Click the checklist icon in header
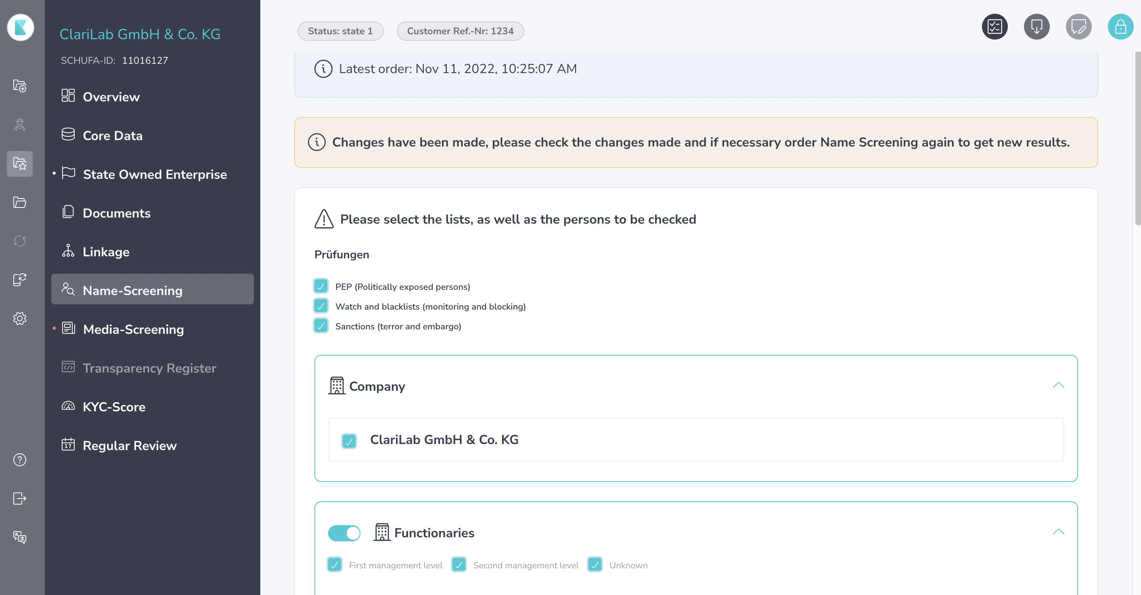 (994, 27)
